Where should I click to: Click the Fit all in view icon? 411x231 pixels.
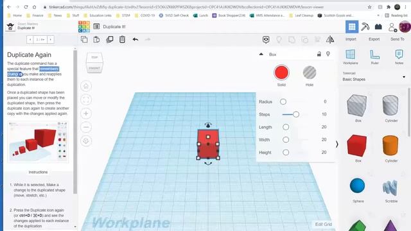pos(86,99)
